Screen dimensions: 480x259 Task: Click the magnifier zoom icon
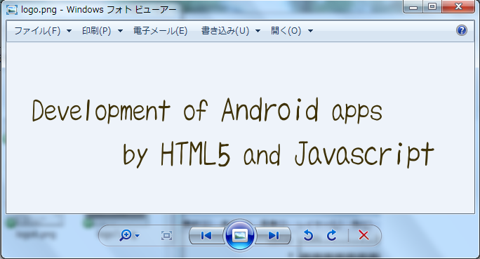tap(126, 235)
